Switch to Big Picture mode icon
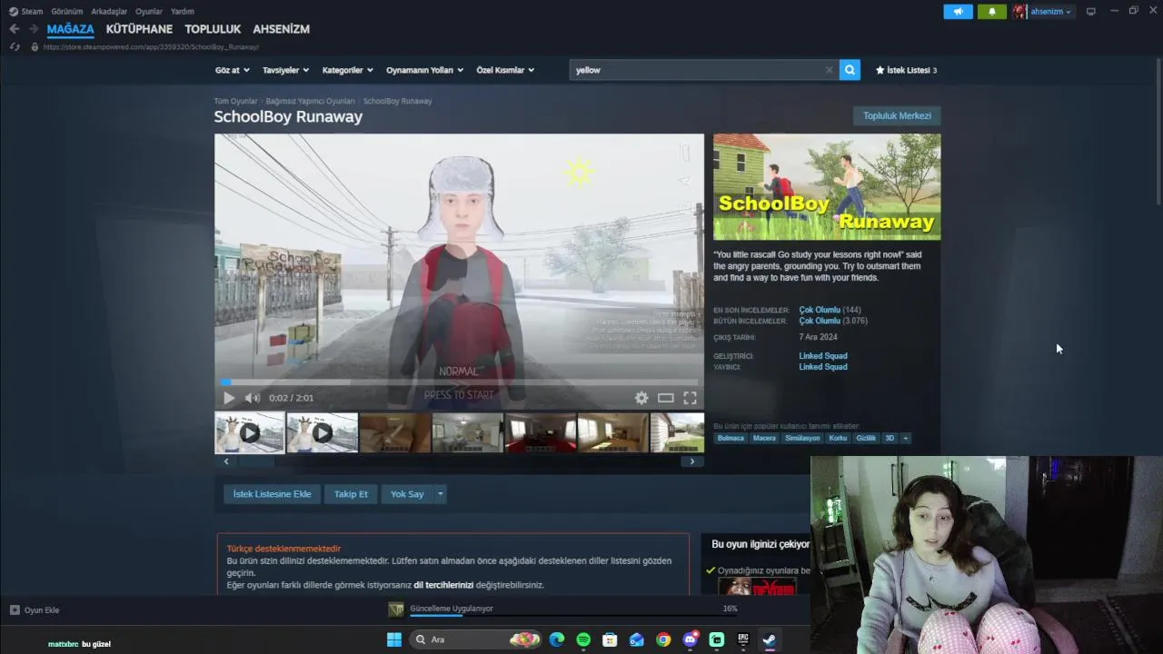The width and height of the screenshot is (1163, 654). pos(1090,11)
